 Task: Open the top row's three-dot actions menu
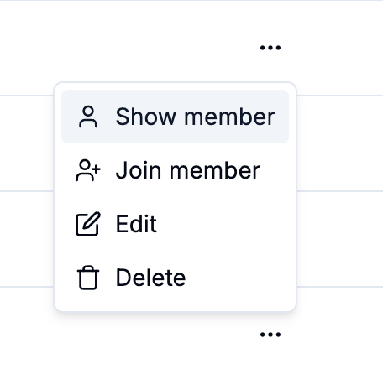[270, 48]
